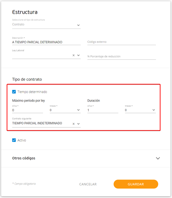Screen dimensions: 172x198
Task: Click the Otros códigos heading
Action: pyautogui.click(x=24, y=158)
